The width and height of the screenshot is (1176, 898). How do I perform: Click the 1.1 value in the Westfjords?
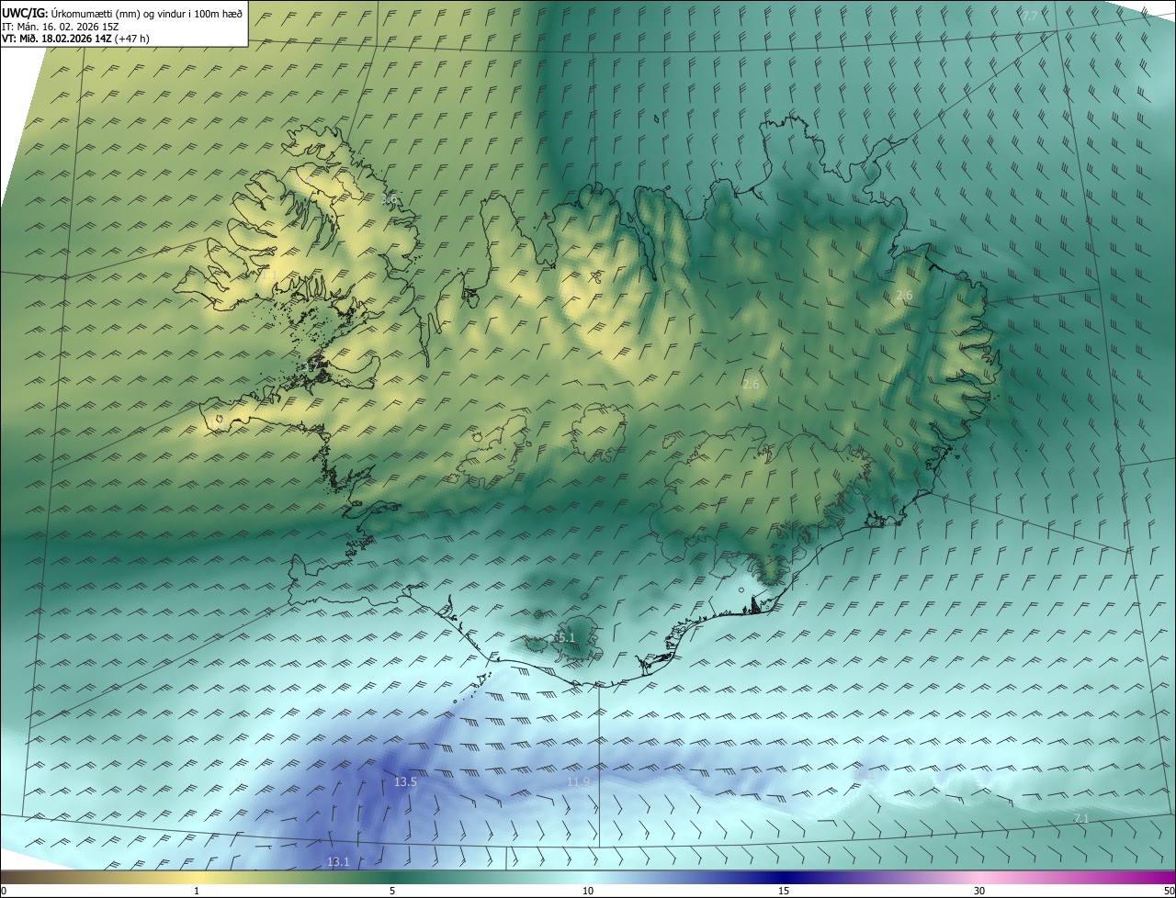pyautogui.click(x=269, y=275)
